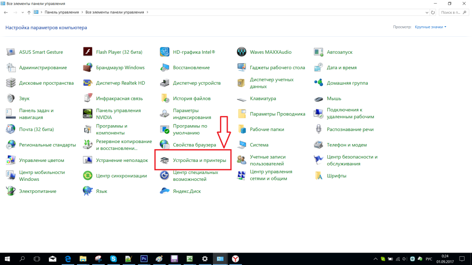Screen dimensions: 472x265
Task: Open Администрирование icon
Action: [11, 68]
